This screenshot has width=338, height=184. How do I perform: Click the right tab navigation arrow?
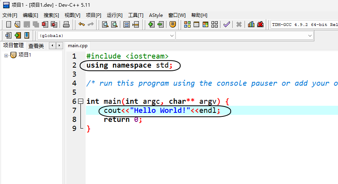(59, 46)
